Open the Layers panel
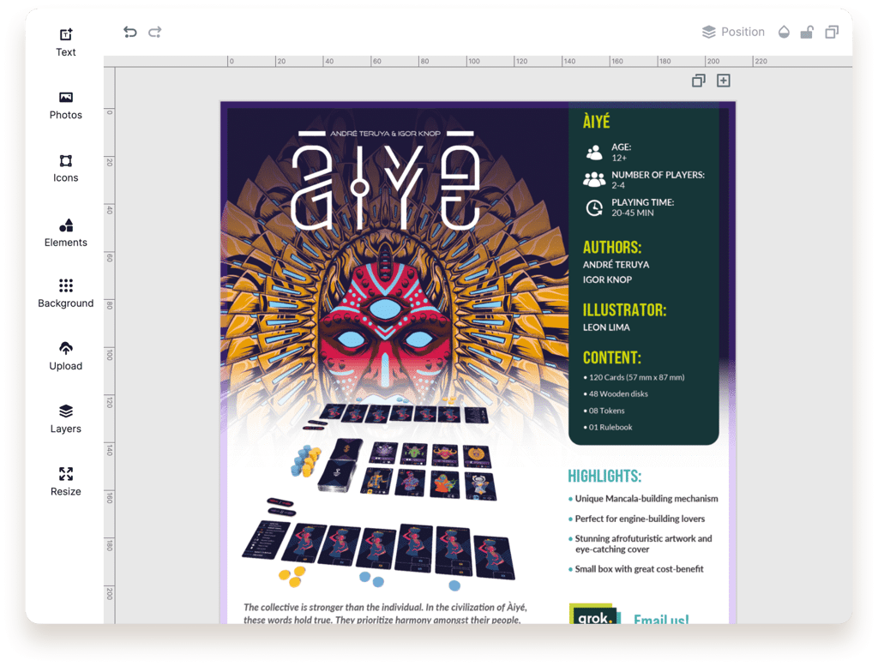878x666 pixels. coord(65,419)
